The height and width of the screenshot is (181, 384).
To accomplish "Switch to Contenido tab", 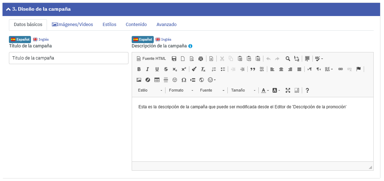I will coord(136,25).
